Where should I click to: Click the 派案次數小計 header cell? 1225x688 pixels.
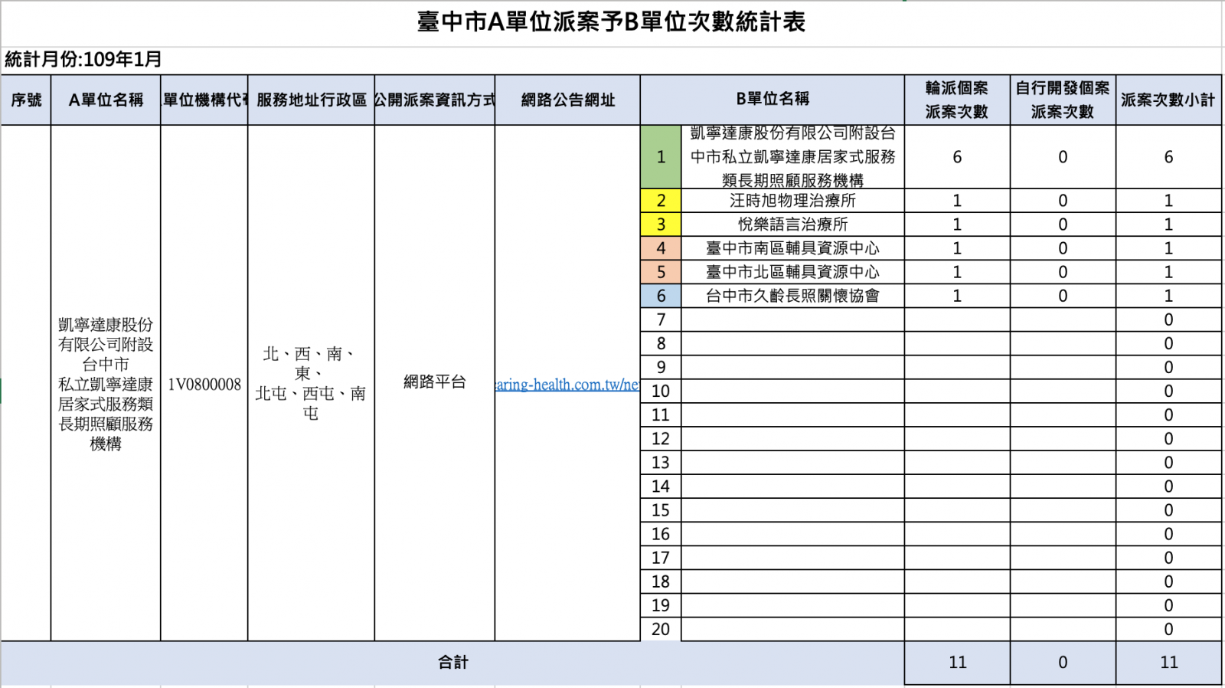(1168, 100)
